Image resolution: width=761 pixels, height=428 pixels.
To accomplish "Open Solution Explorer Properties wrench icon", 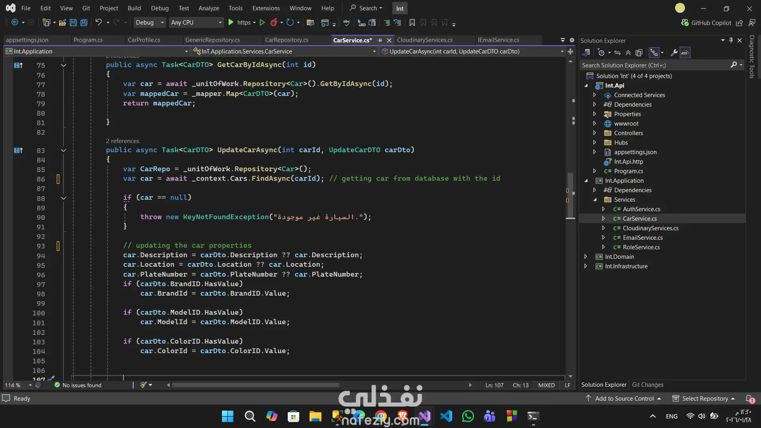I will (x=674, y=53).
